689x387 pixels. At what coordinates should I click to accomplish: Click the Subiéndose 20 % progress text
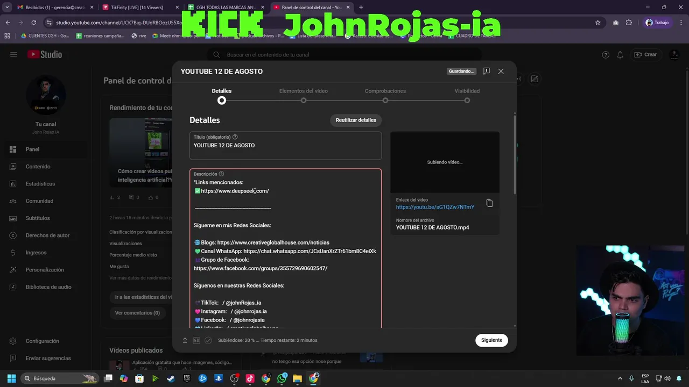268,340
